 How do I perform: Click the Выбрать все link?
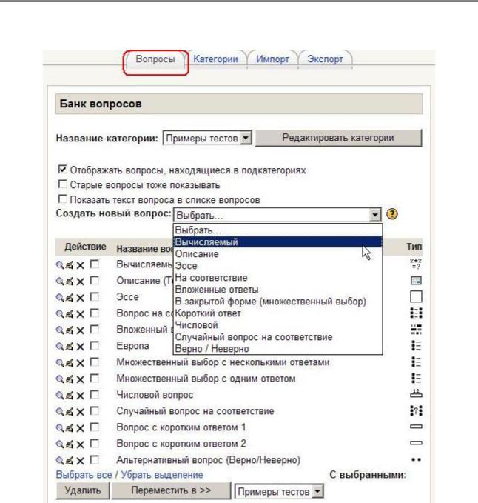pyautogui.click(x=84, y=475)
